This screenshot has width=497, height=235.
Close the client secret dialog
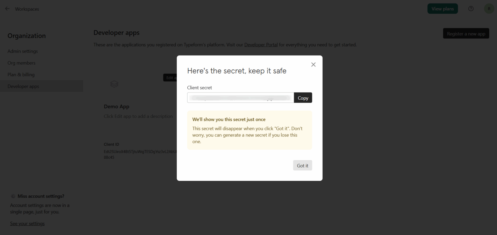tap(313, 65)
